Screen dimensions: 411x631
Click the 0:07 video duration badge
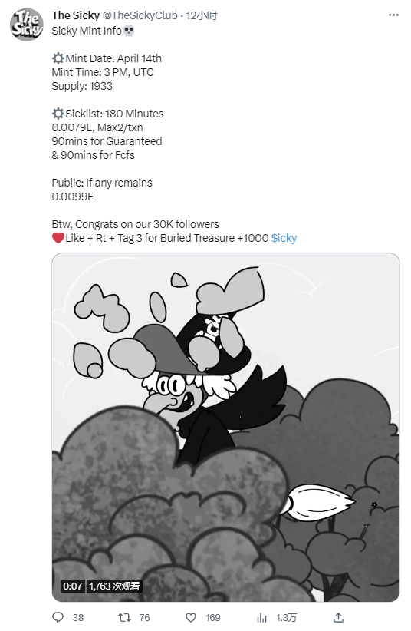pos(72,586)
